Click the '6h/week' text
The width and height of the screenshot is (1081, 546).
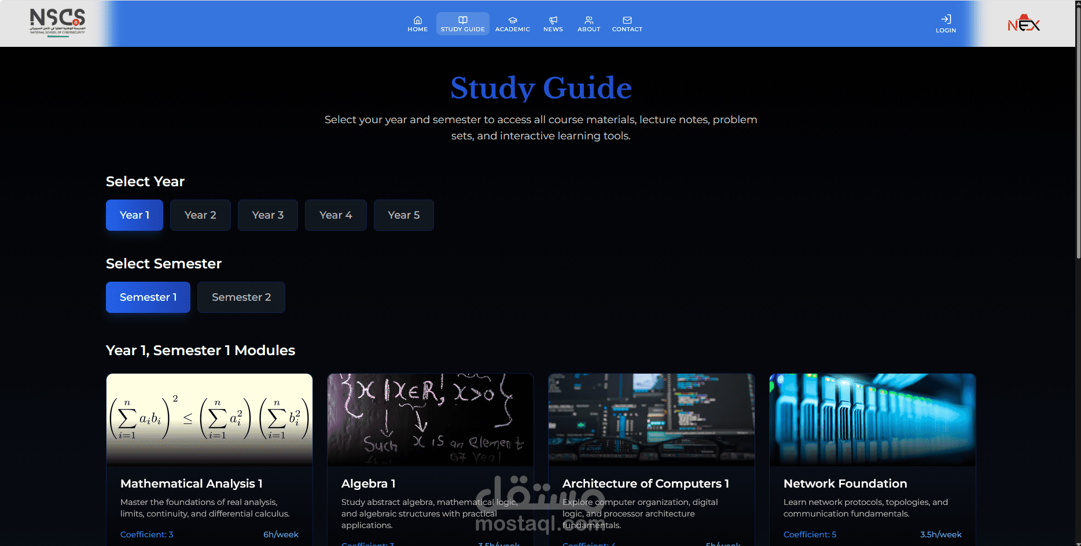[x=281, y=534]
